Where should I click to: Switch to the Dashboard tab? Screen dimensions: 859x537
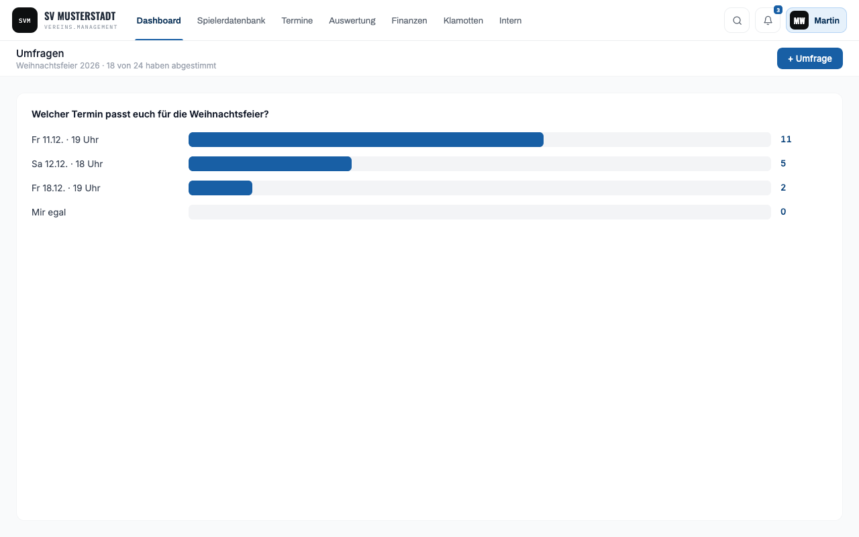[159, 21]
